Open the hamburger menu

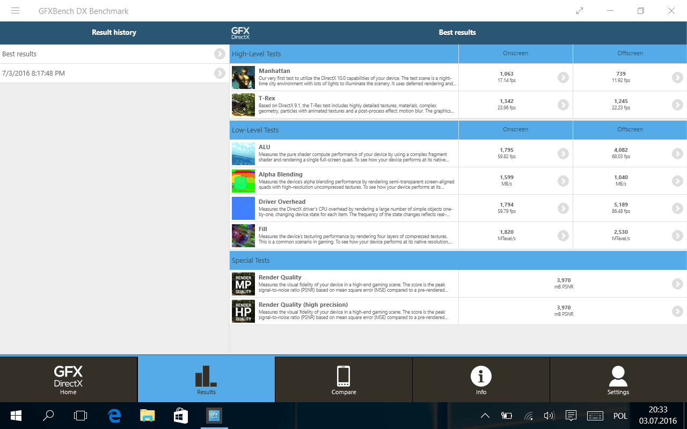(15, 11)
